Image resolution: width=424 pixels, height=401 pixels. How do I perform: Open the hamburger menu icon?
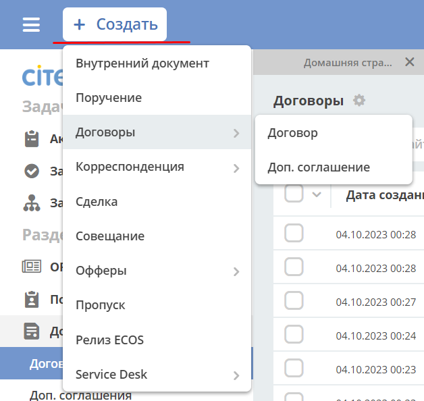[31, 24]
